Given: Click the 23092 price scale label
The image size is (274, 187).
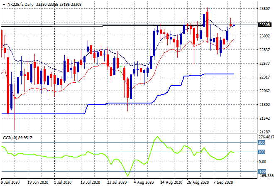Looking at the screenshot, I should coord(265,36).
